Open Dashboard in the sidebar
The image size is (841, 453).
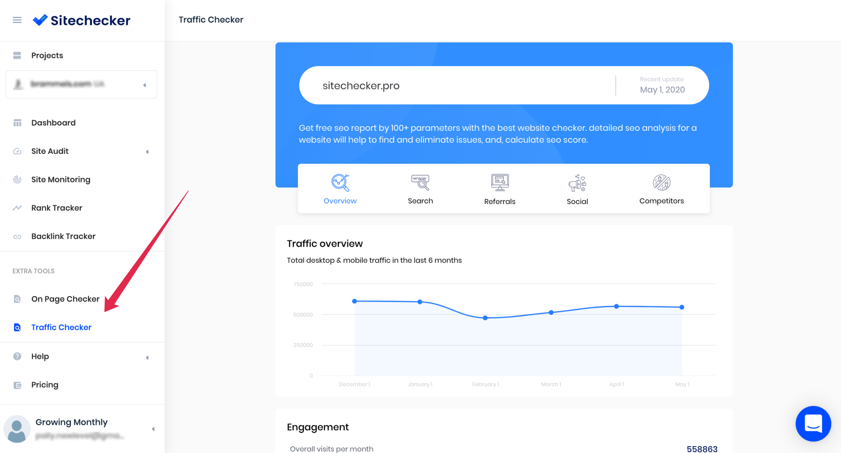click(x=53, y=123)
